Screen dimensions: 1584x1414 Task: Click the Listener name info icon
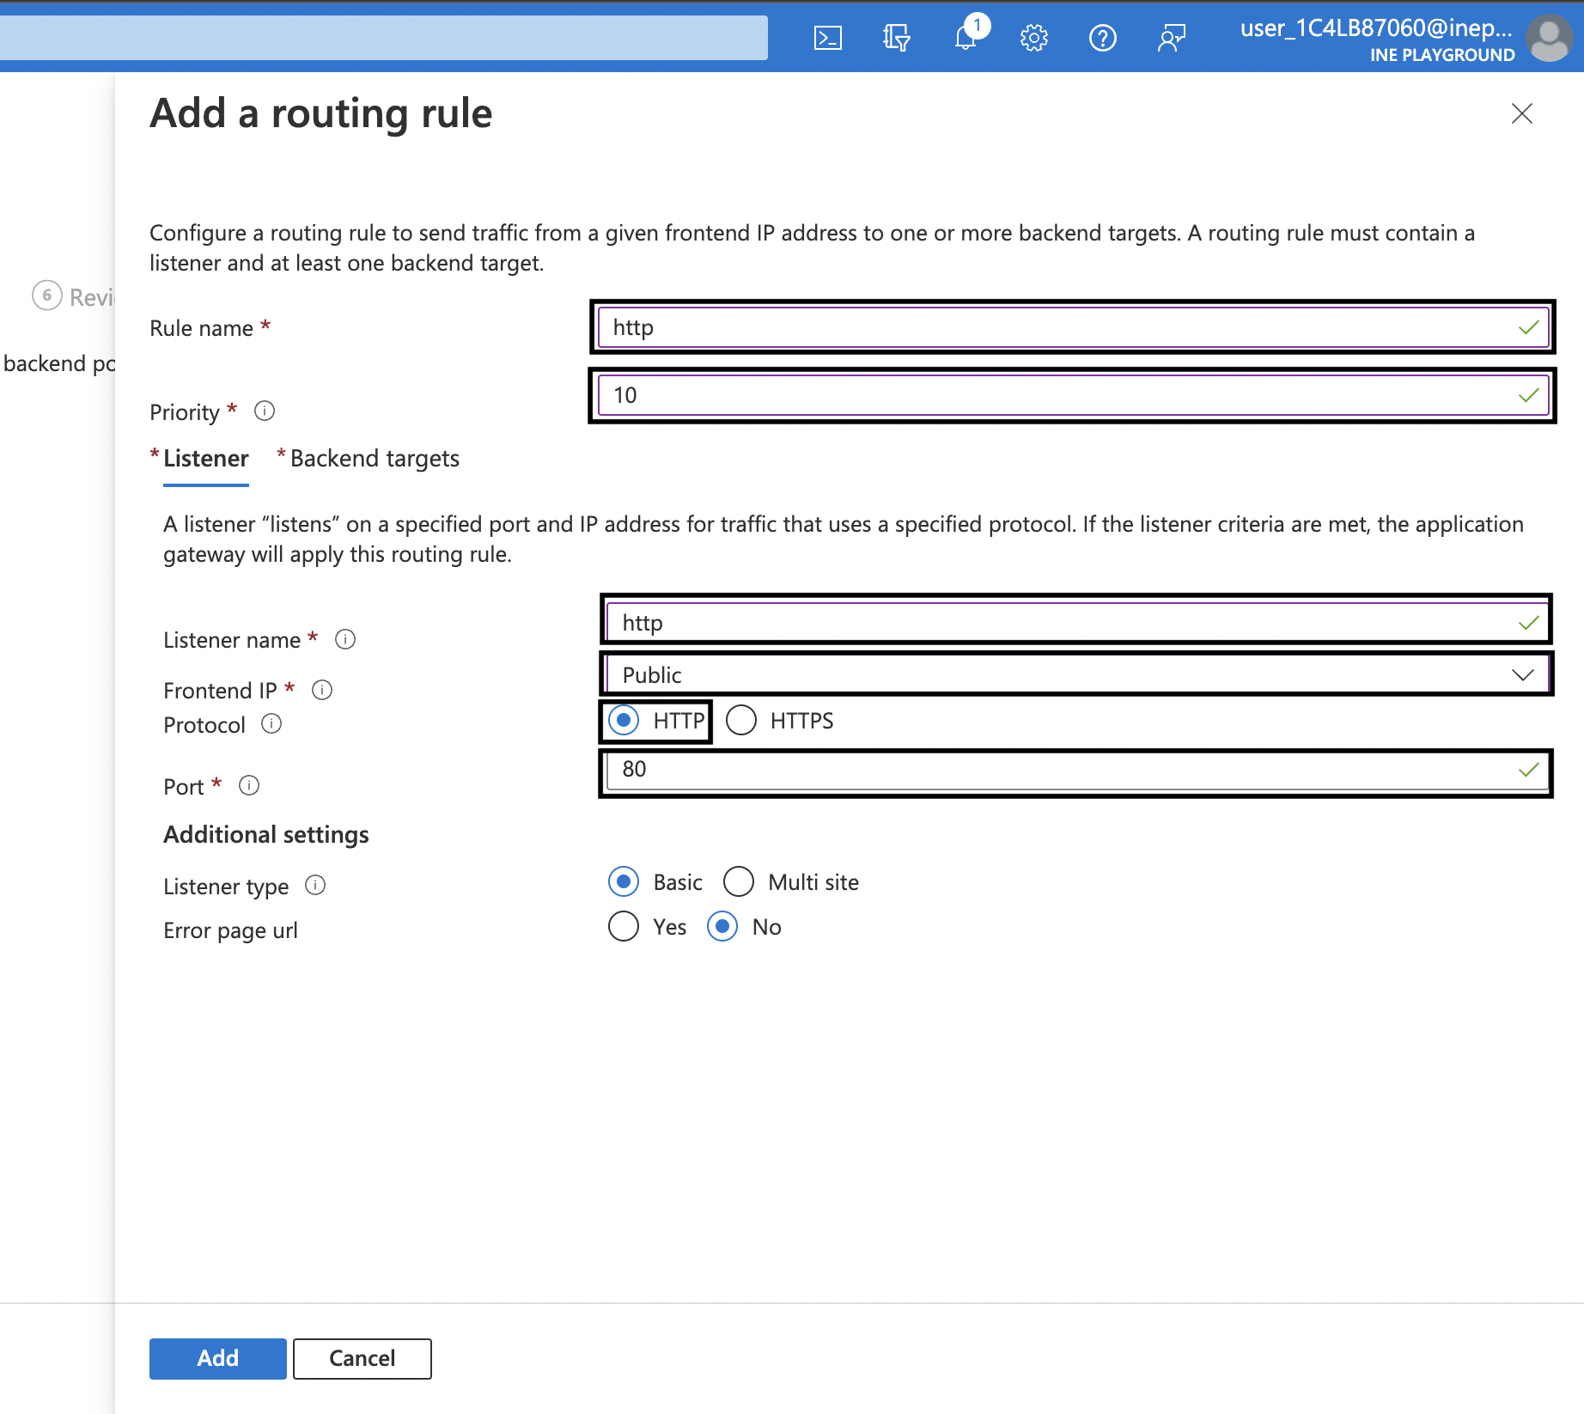pyautogui.click(x=345, y=639)
